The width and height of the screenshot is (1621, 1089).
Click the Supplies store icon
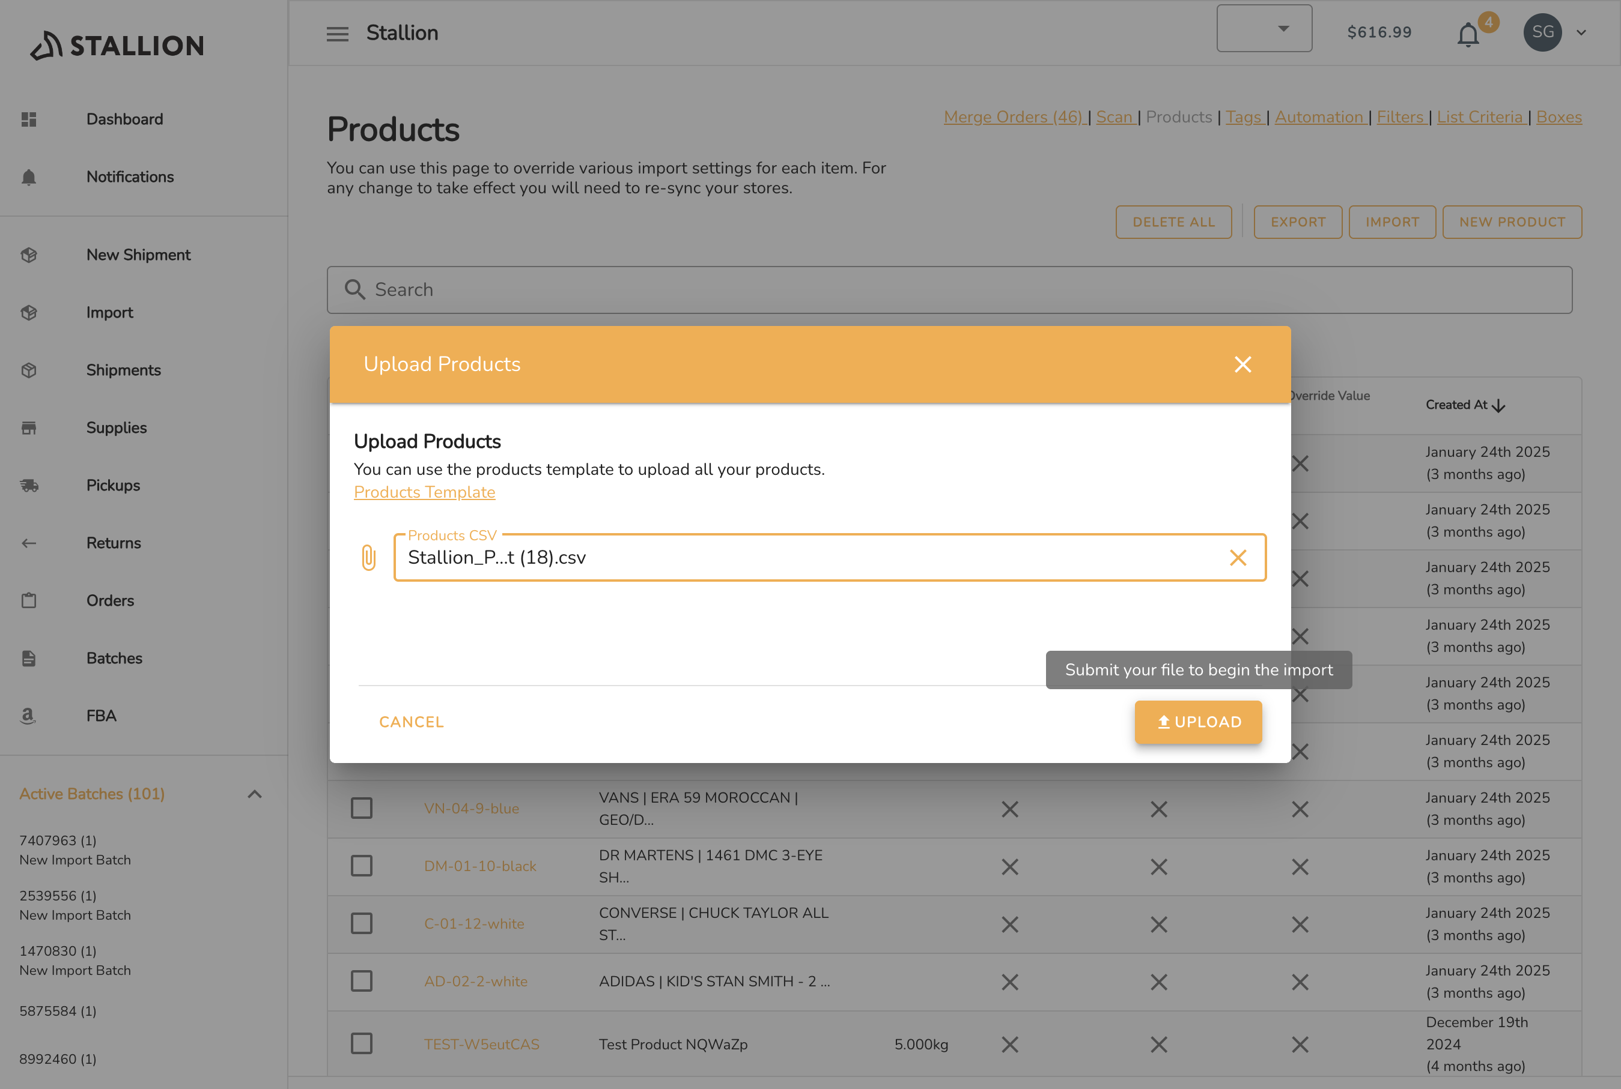coord(28,428)
